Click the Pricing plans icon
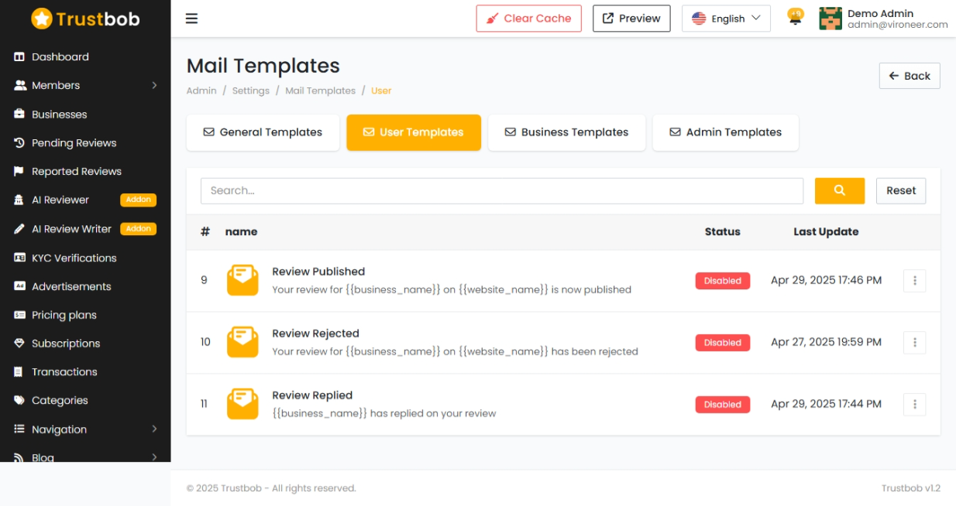Image resolution: width=956 pixels, height=506 pixels. click(19, 315)
